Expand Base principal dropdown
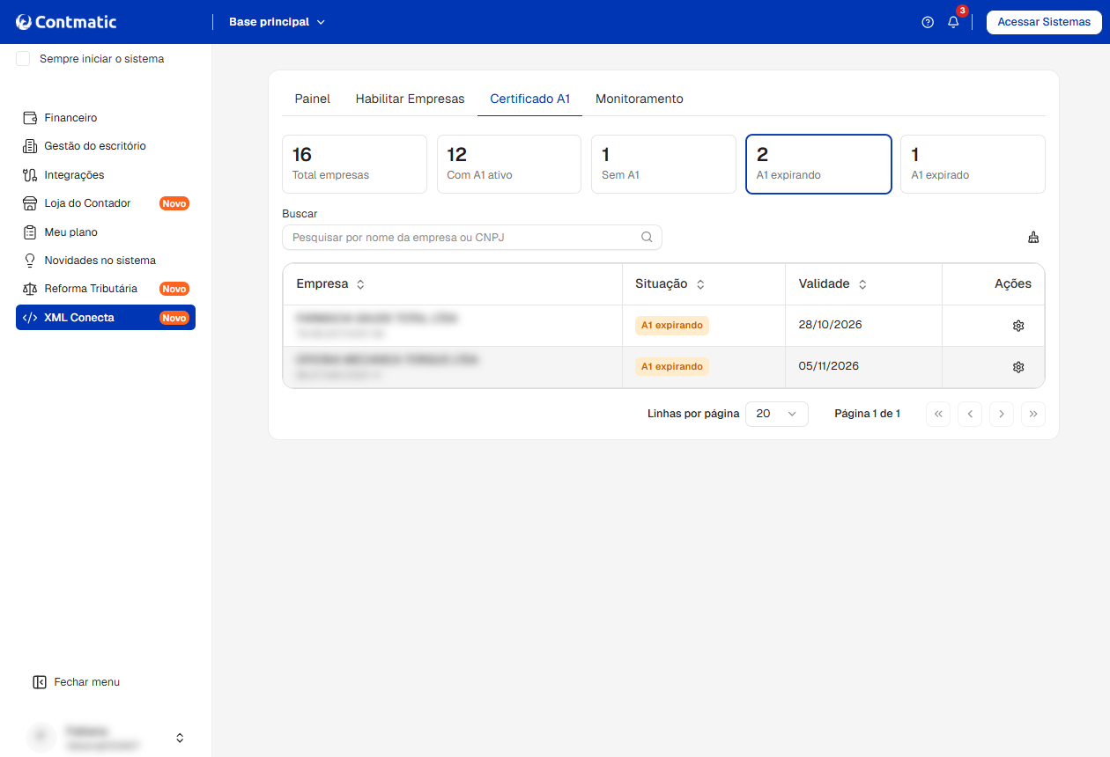This screenshot has height=757, width=1110. coord(277,22)
